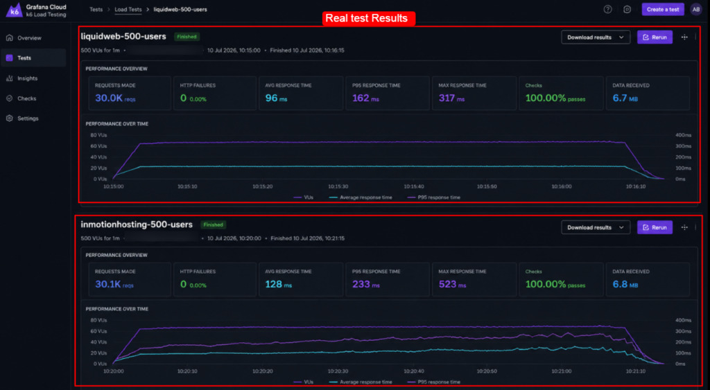Open the AB user avatar menu
Viewport: 710px width, 390px height.
point(696,9)
